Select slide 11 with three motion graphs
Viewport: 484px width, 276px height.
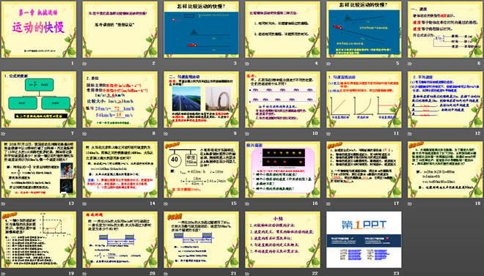tap(364, 100)
